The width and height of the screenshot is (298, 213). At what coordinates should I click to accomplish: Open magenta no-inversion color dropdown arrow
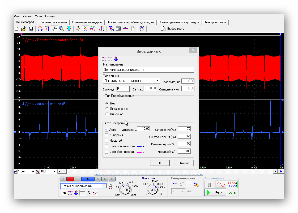(143, 152)
